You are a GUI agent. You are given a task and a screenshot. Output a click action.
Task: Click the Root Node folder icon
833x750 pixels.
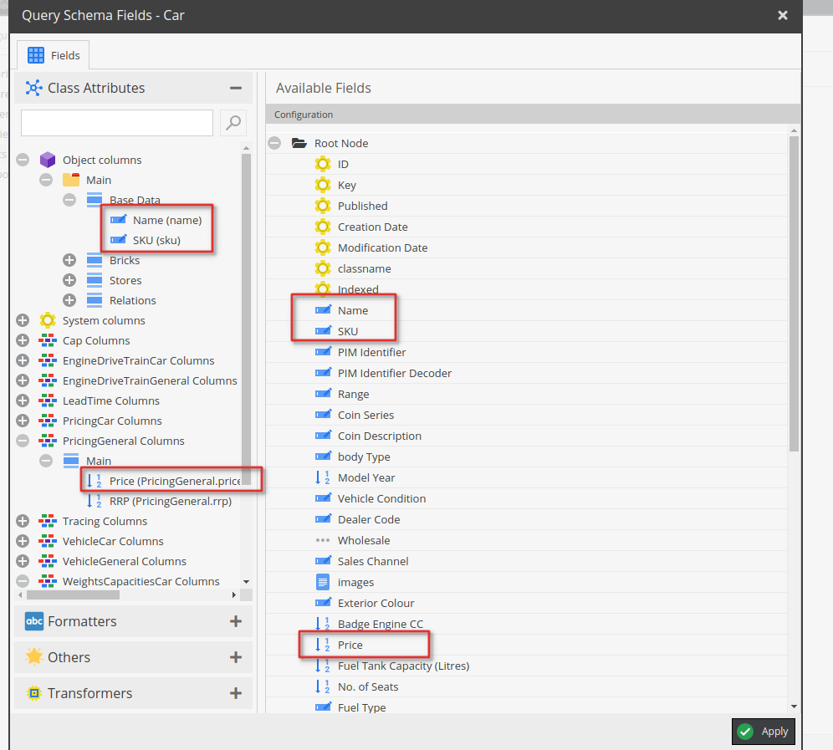point(299,143)
